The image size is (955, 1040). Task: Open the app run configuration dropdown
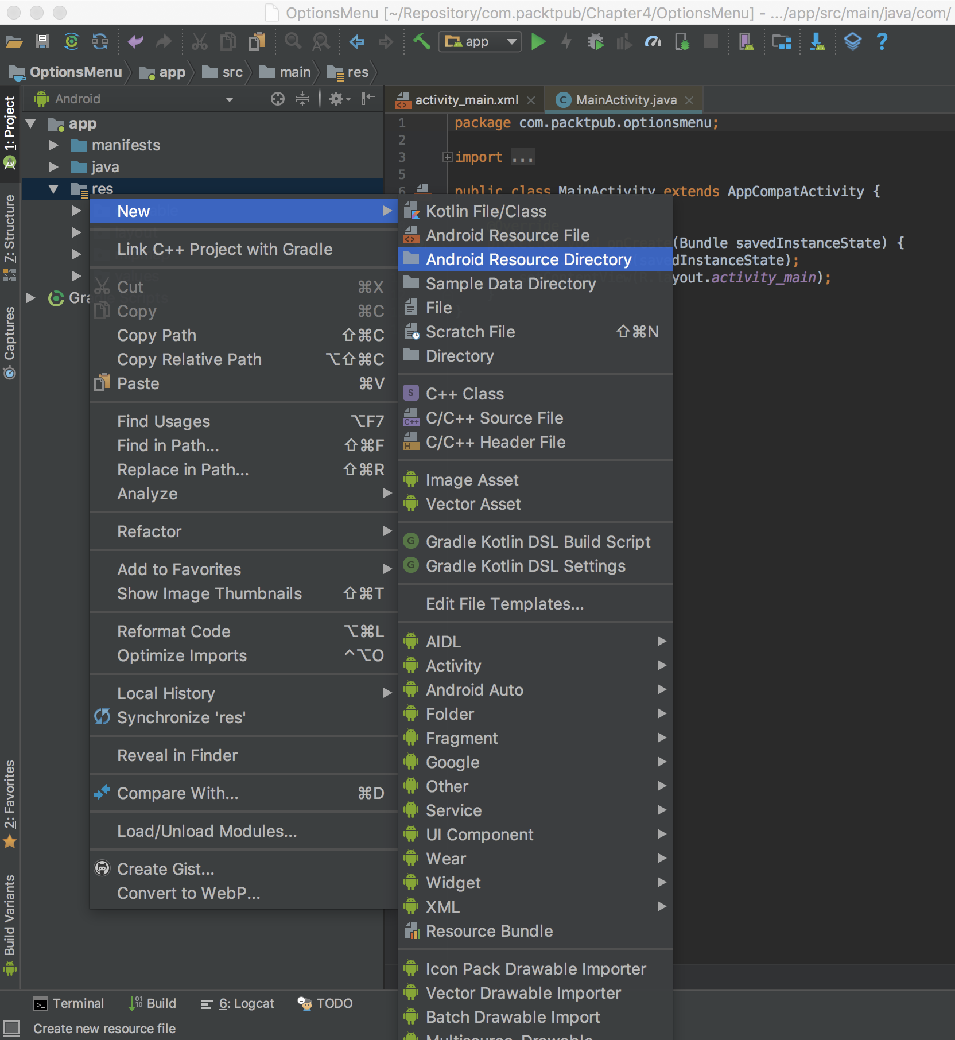pos(480,42)
